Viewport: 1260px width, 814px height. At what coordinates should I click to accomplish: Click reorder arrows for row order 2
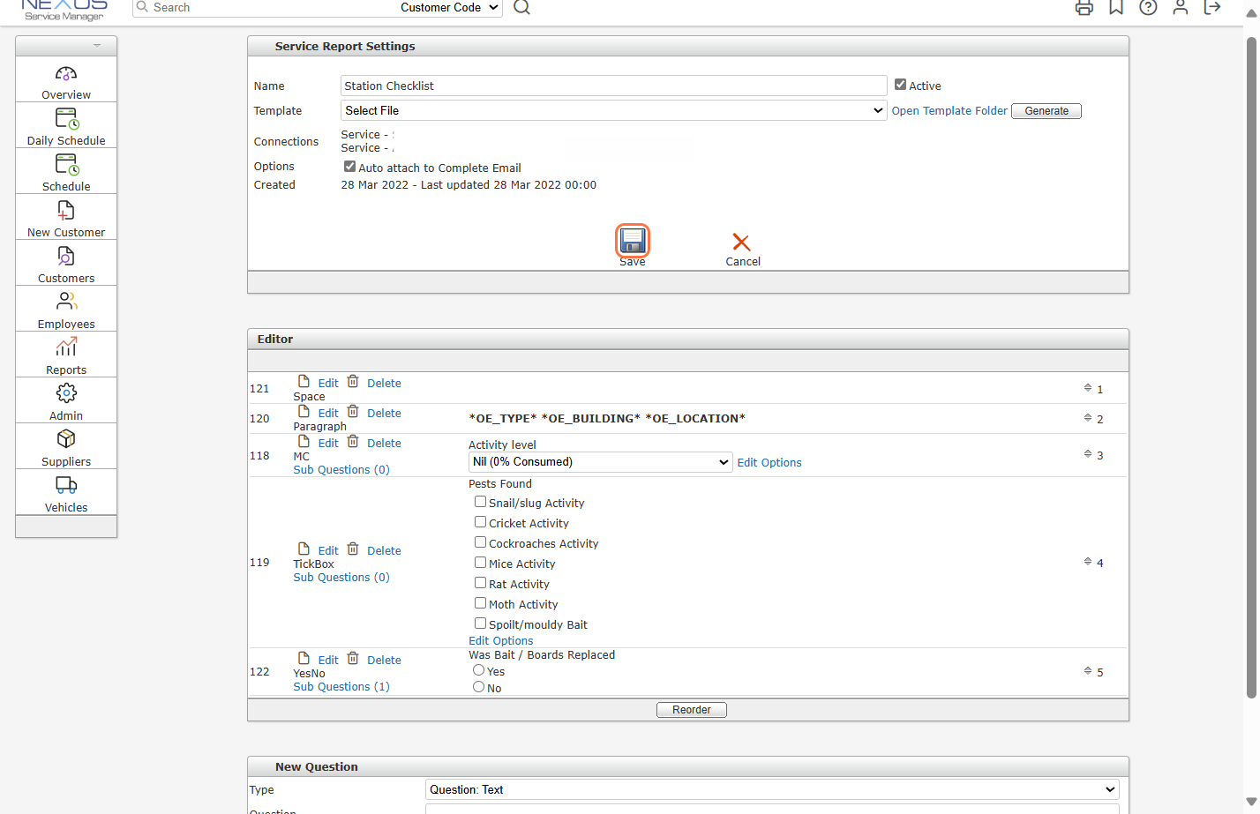pyautogui.click(x=1088, y=417)
